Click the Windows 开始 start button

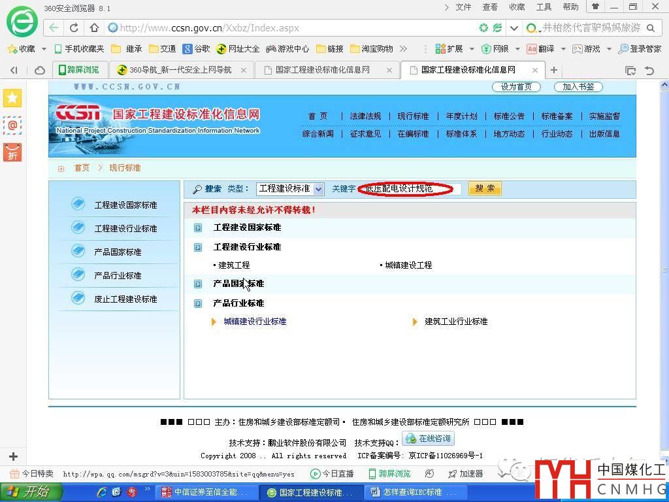click(31, 492)
